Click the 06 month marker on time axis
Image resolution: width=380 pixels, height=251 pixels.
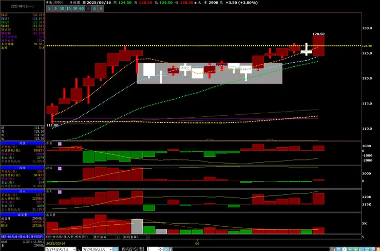click(197, 243)
